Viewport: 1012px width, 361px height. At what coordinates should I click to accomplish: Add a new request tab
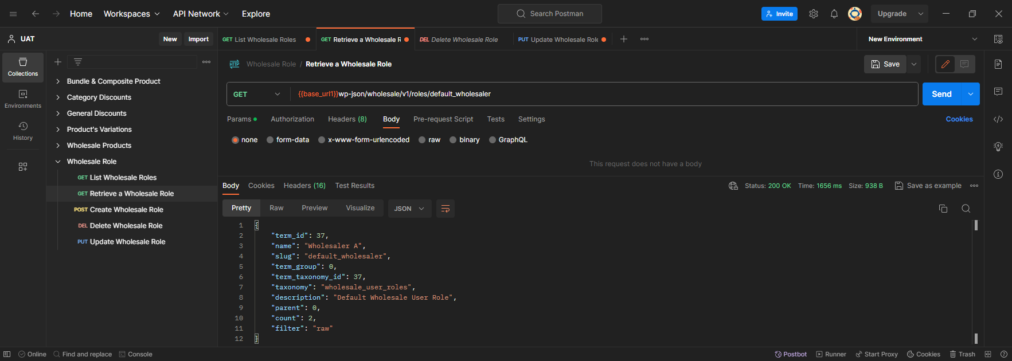(624, 39)
